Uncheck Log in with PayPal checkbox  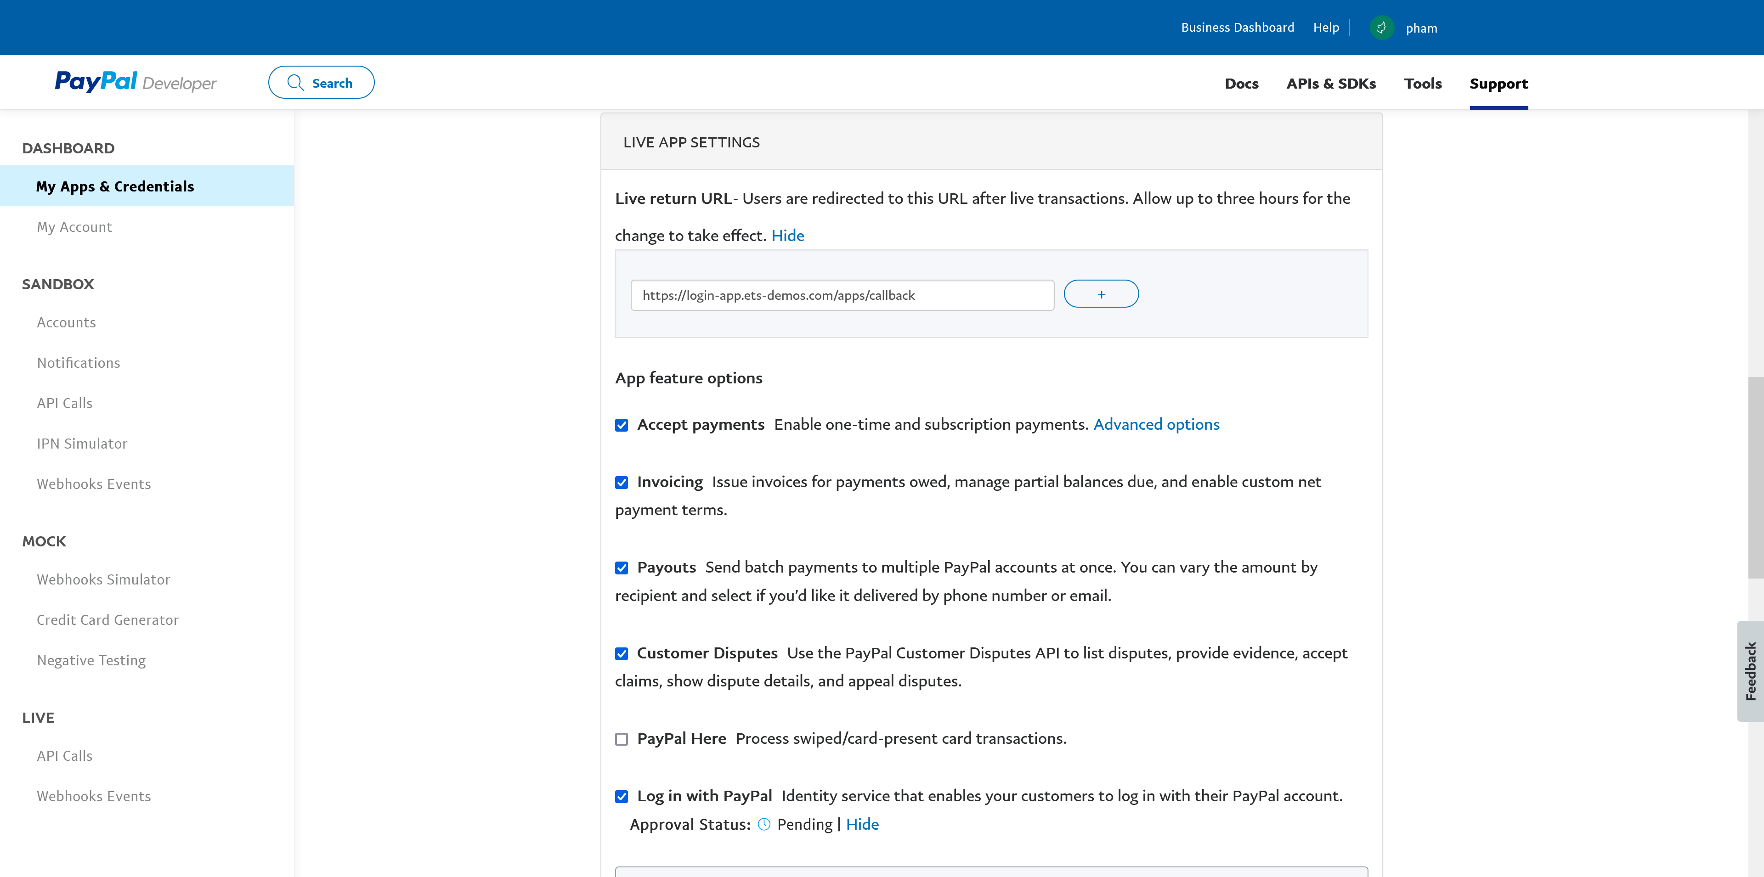pyautogui.click(x=621, y=797)
